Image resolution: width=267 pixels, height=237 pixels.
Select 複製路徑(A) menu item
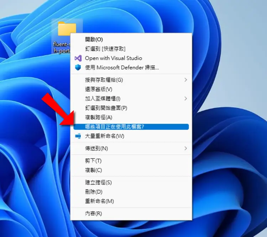point(131,117)
